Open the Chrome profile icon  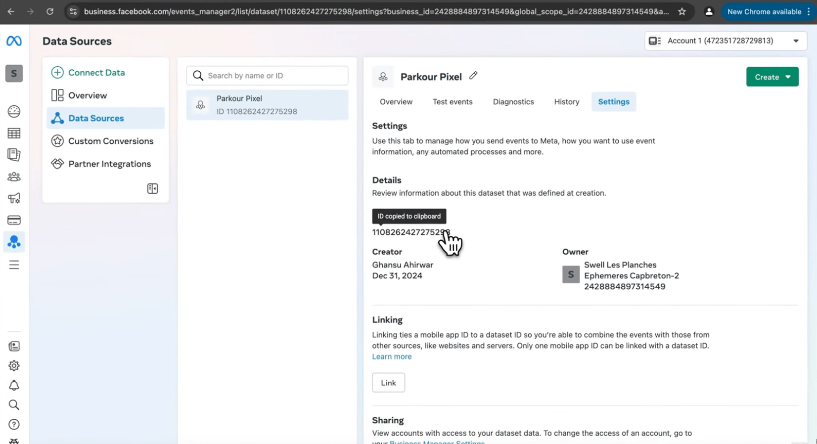(x=709, y=11)
